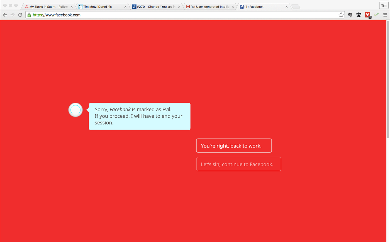Click the vertical page scrollbar
390x242 pixels.
tap(388, 79)
